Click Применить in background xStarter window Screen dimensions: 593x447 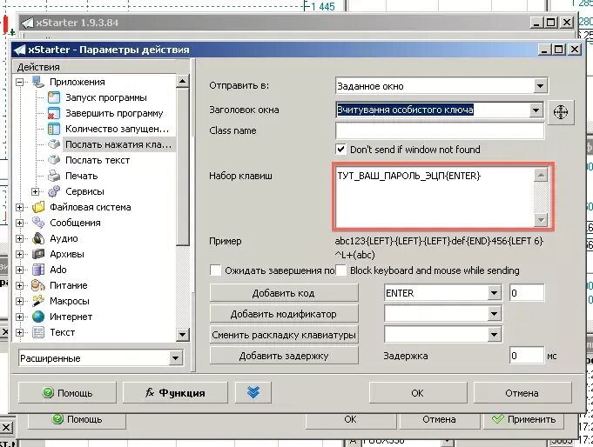pos(523,419)
